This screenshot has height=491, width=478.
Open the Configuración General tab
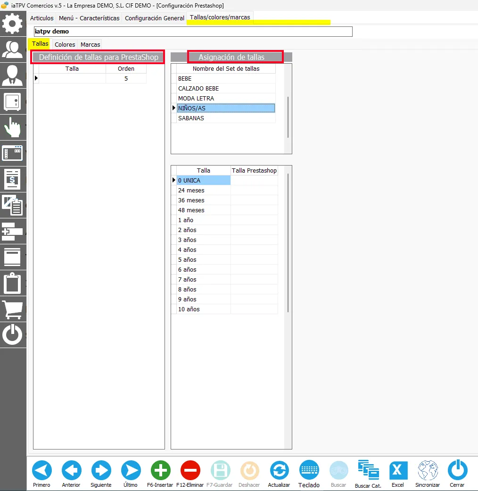(155, 18)
